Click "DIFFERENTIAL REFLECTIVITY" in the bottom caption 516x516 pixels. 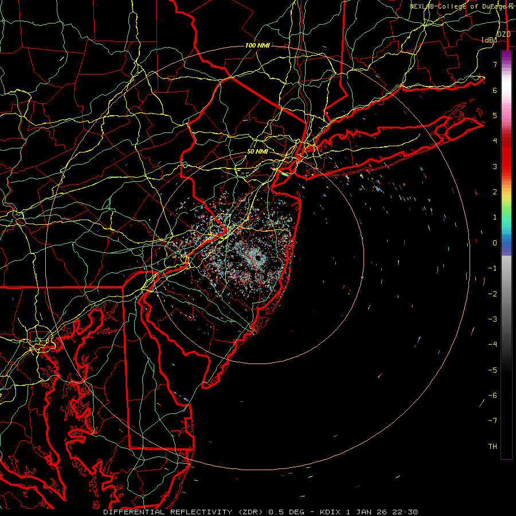click(167, 512)
